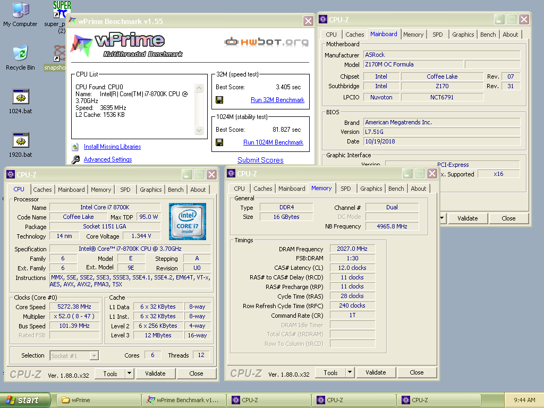Select the 1920.bat desktop file
This screenshot has height=408, width=544.
(x=21, y=145)
